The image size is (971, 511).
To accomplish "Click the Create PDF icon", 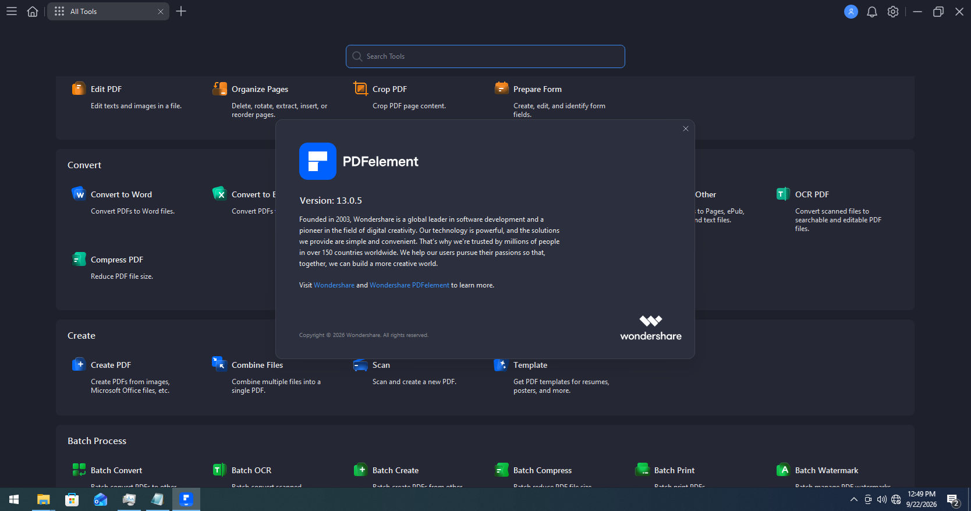I will coord(79,364).
